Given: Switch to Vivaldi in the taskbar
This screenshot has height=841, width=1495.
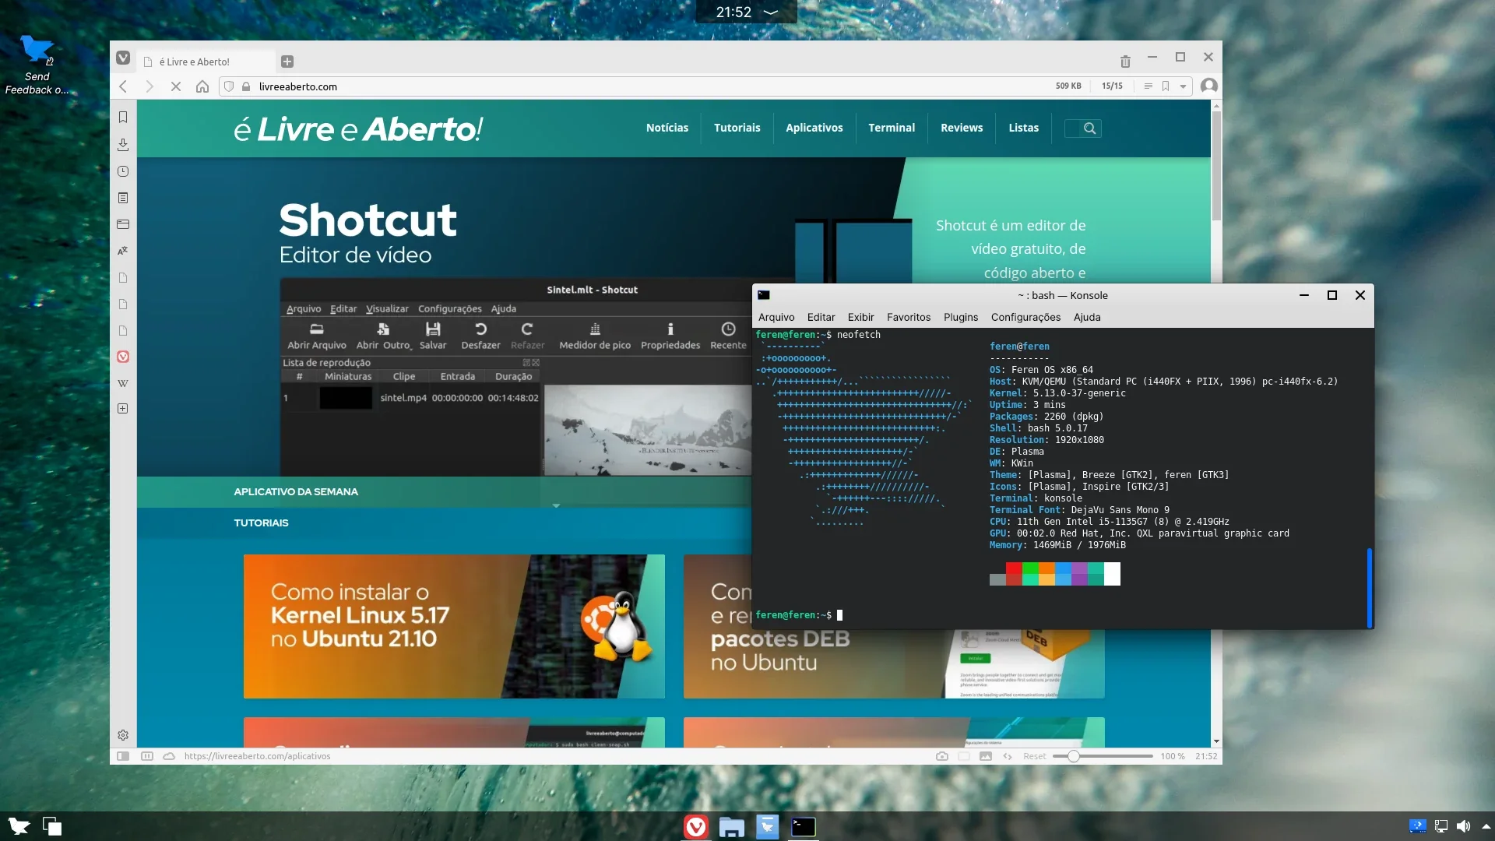Looking at the screenshot, I should tap(696, 826).
